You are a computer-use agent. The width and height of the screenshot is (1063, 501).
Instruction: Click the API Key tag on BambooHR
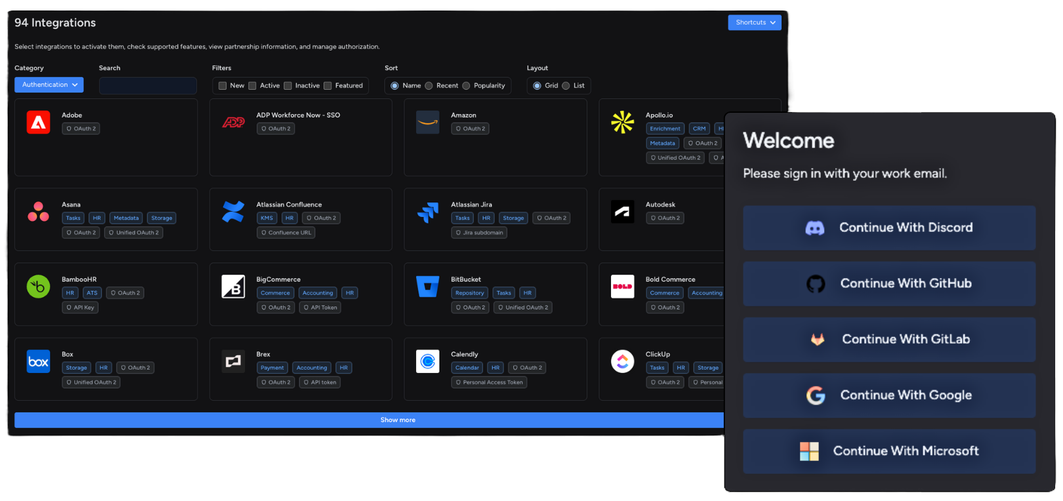[80, 308]
